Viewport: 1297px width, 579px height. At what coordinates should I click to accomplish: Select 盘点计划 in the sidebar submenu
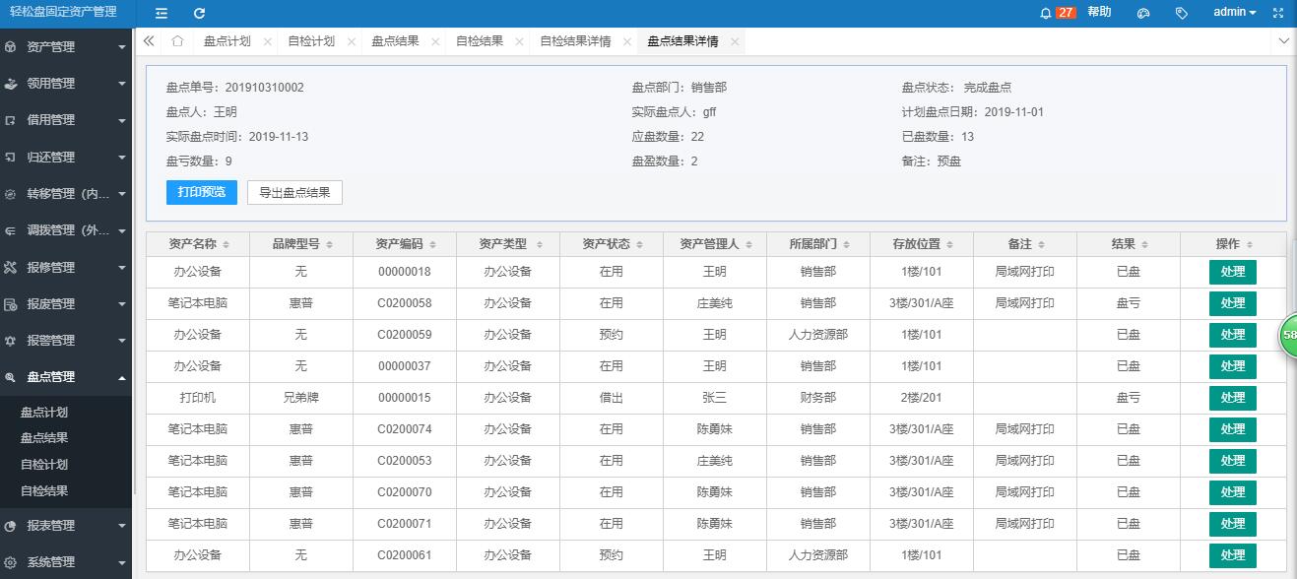coord(44,413)
